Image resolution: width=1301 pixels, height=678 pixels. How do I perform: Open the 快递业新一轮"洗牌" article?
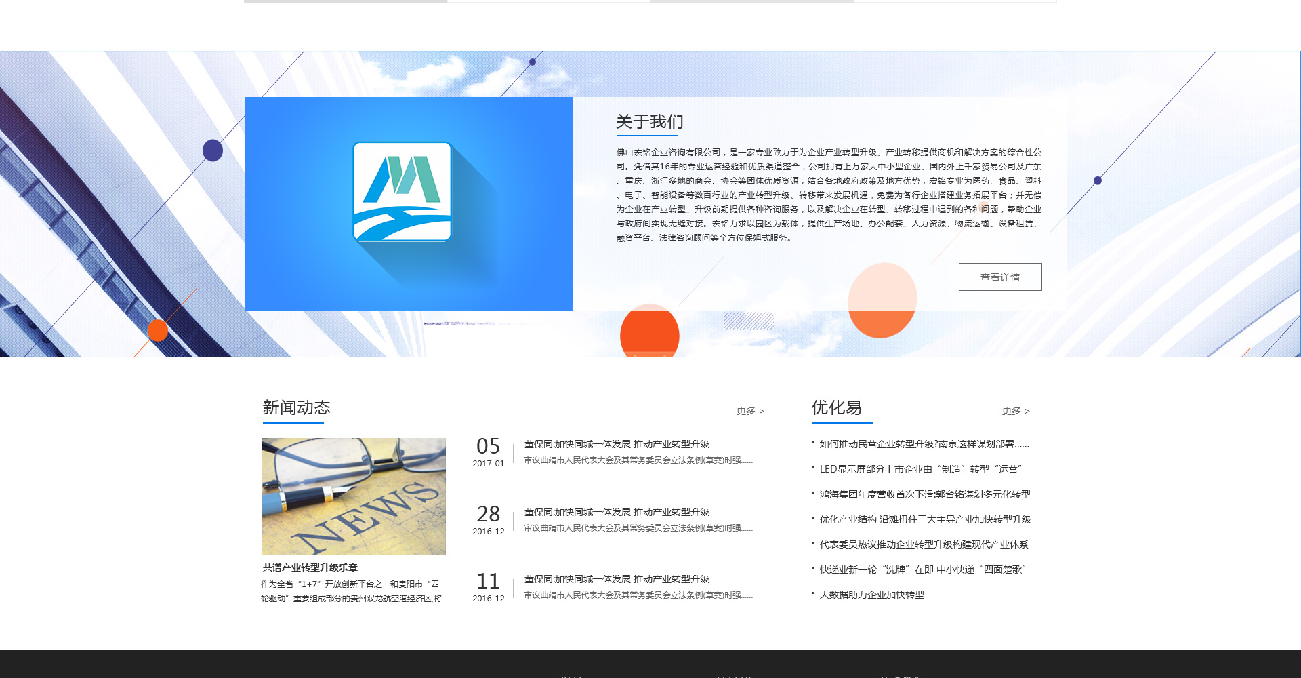pos(922,570)
